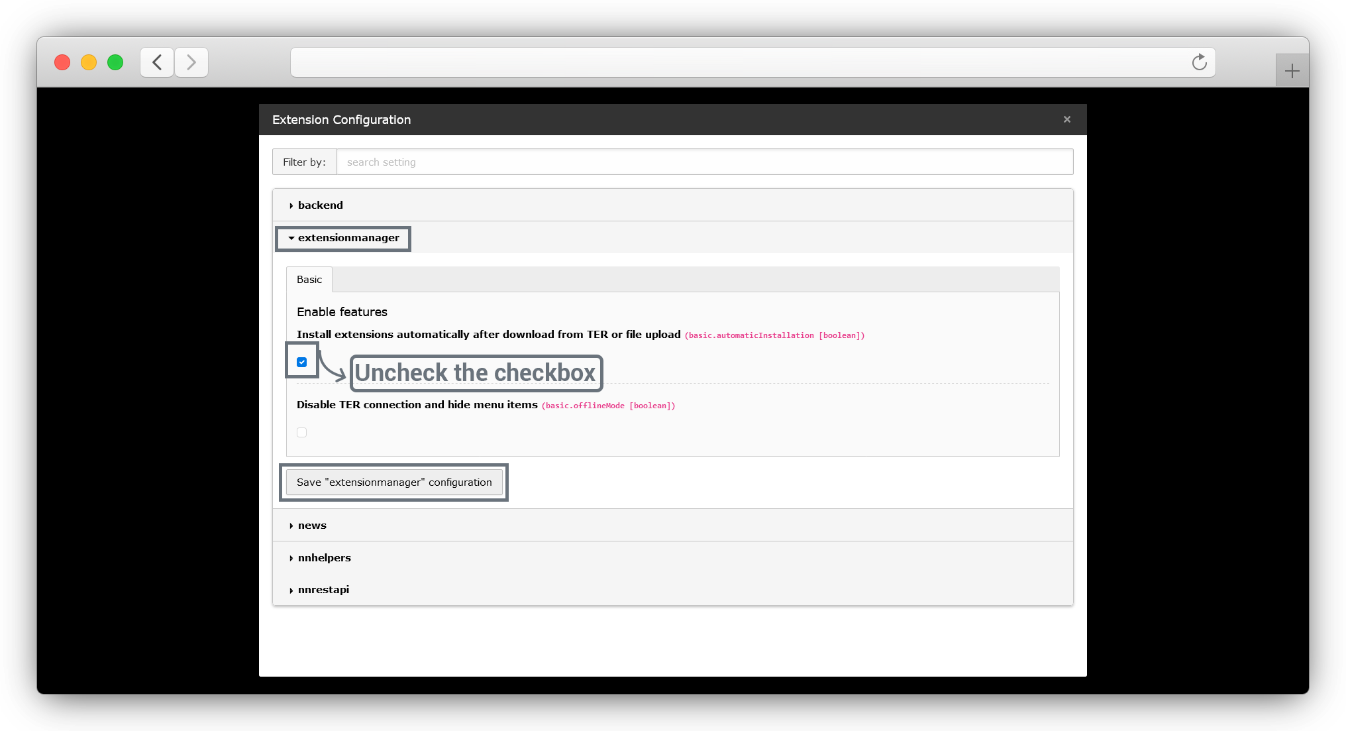Click the search setting filter field
This screenshot has width=1346, height=731.
pyautogui.click(x=704, y=162)
